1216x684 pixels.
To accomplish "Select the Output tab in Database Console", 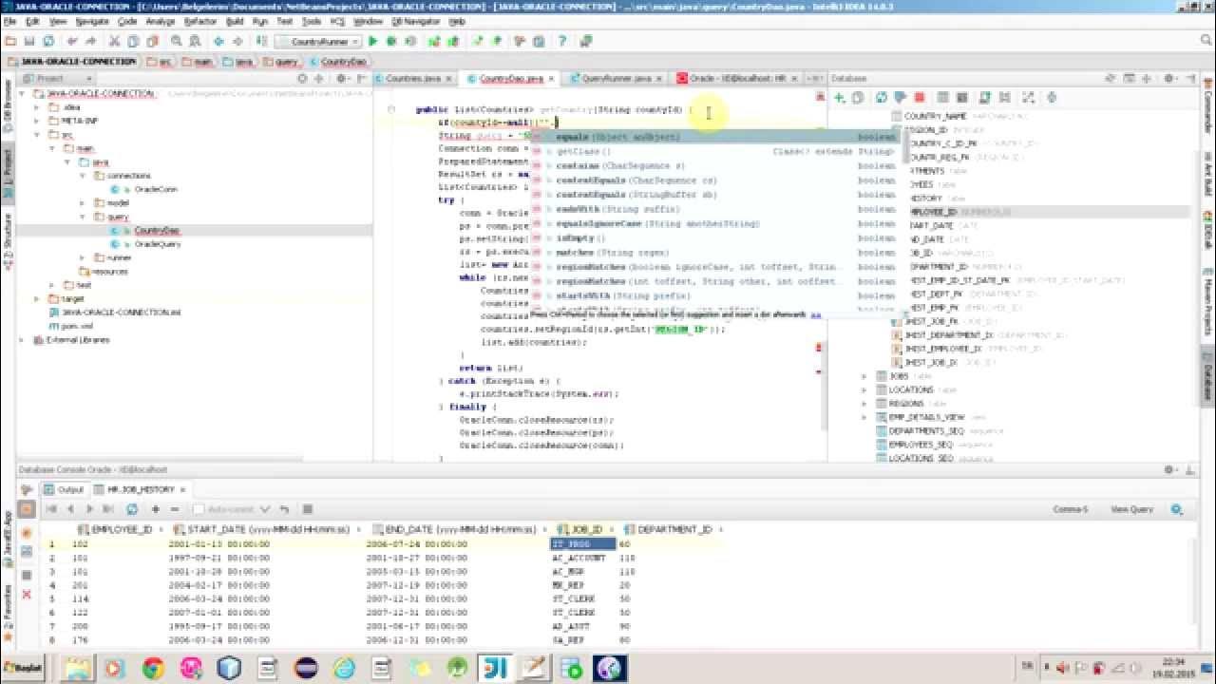I will point(64,490).
